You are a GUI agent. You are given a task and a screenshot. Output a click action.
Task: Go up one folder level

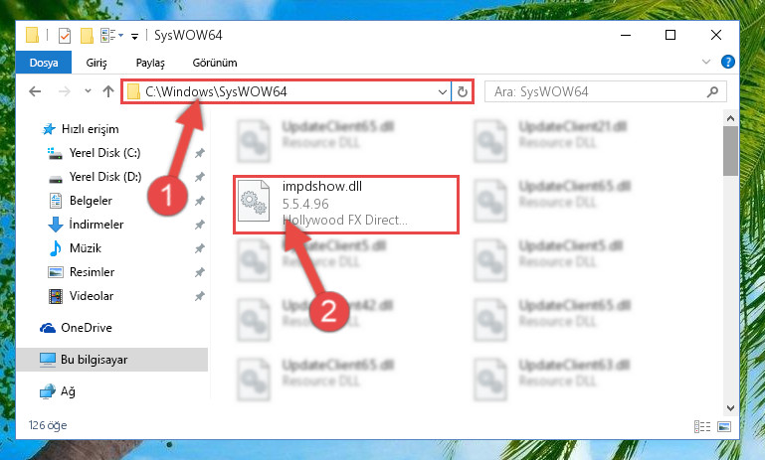point(108,91)
